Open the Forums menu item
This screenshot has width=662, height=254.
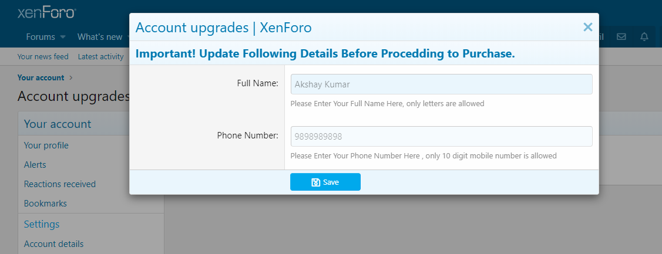(41, 37)
